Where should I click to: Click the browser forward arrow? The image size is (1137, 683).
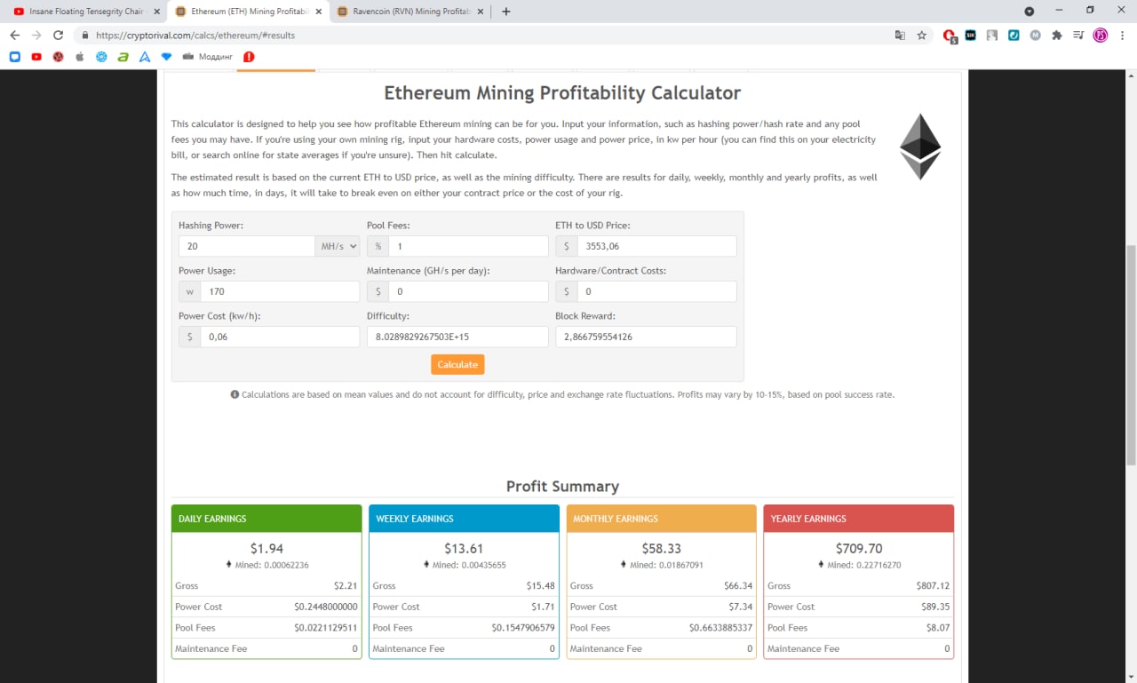pos(36,36)
